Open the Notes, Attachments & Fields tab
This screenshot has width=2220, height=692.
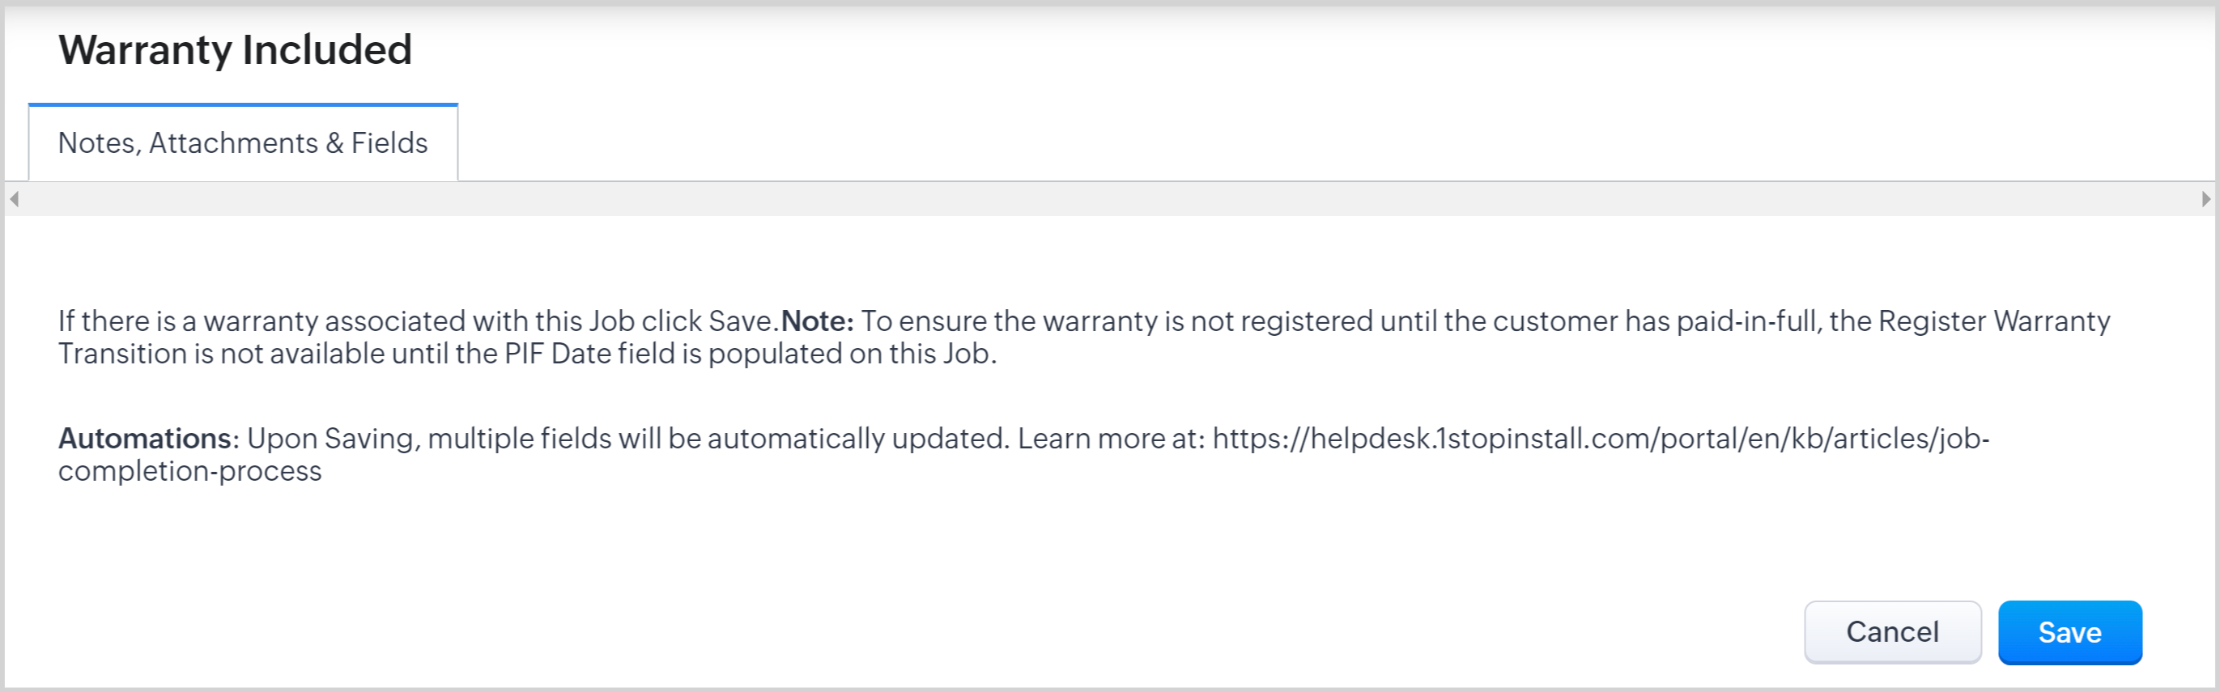point(242,143)
